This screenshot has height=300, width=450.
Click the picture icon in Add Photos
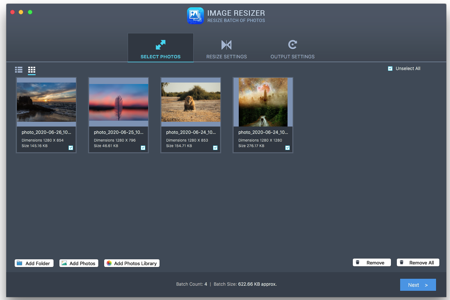[x=64, y=263]
